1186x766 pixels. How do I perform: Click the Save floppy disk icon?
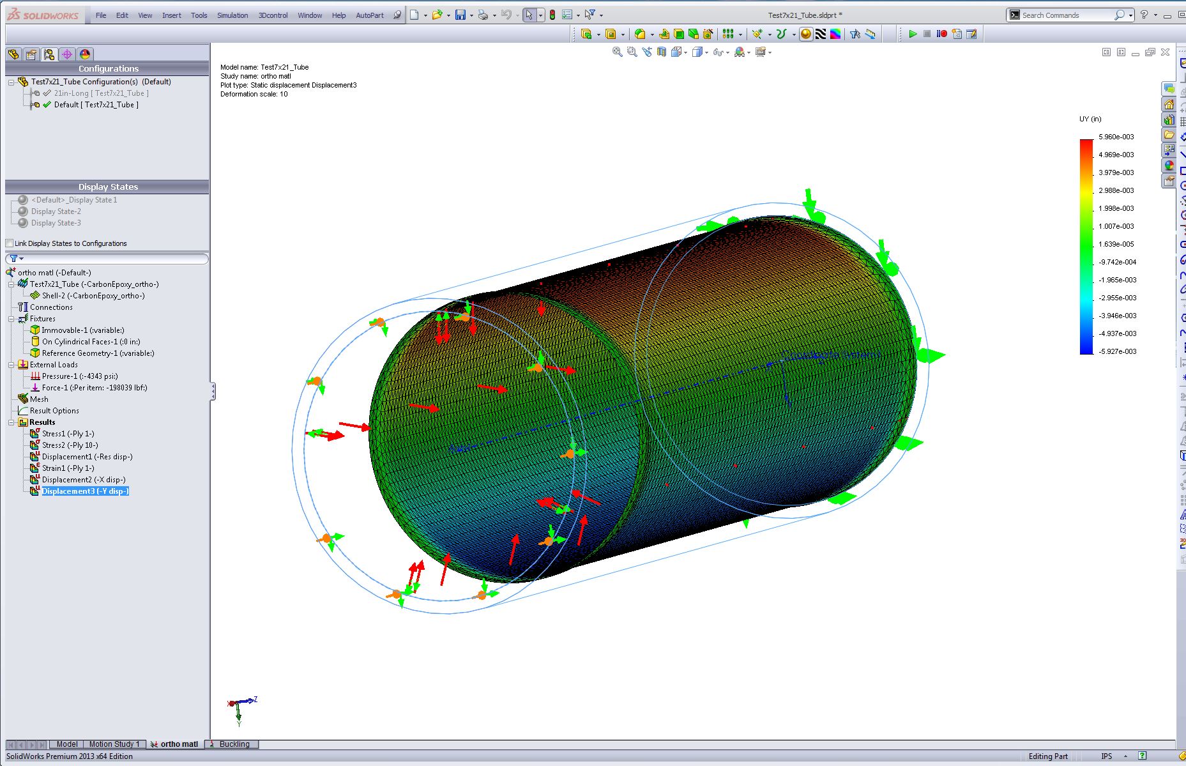[x=460, y=15]
